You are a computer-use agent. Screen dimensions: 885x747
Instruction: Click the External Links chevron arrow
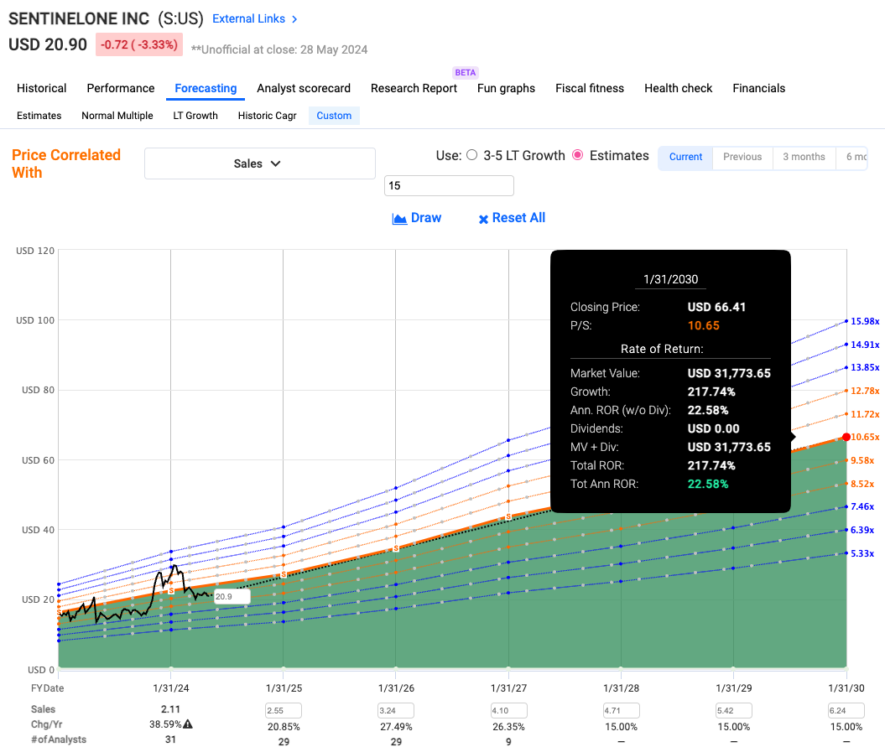(294, 19)
